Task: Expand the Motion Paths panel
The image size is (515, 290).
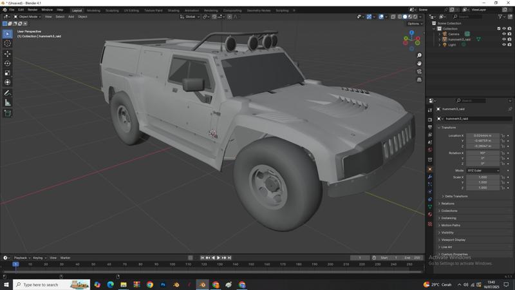Action: click(449, 225)
